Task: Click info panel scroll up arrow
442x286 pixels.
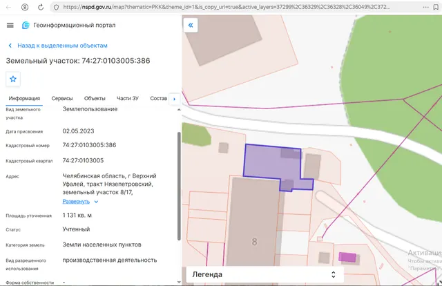Action: pyautogui.click(x=179, y=109)
